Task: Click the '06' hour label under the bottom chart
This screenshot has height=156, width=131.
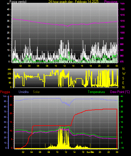Action: pyautogui.click(x=40, y=152)
